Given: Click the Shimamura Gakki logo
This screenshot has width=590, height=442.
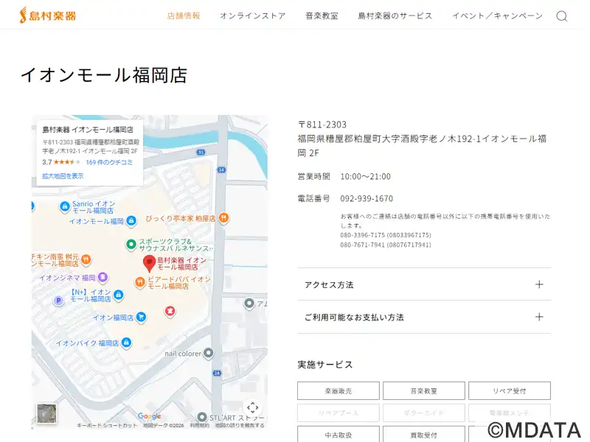Looking at the screenshot, I should point(48,15).
